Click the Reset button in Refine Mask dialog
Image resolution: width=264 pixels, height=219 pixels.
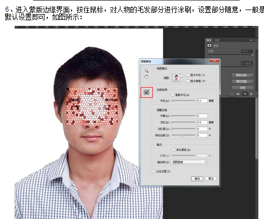(211, 178)
